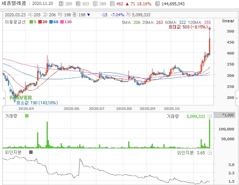Click the 18.16% change value
Image resolution: width=239 pixels, height=185 pixels.
point(144,4)
